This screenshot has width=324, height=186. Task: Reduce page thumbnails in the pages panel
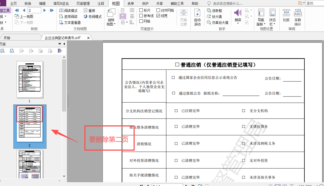[x=12, y=51]
